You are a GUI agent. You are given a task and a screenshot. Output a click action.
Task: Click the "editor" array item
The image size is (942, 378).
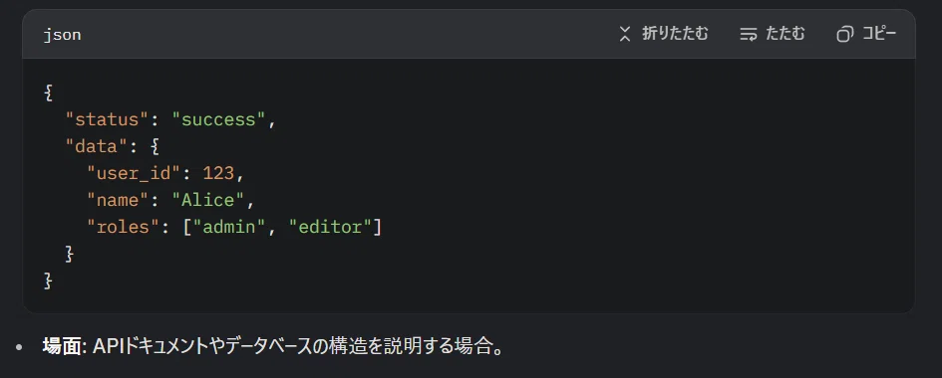coord(330,227)
